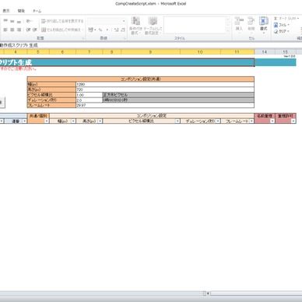Toggle wrap text (折り返して全体を表示する)

62,21
